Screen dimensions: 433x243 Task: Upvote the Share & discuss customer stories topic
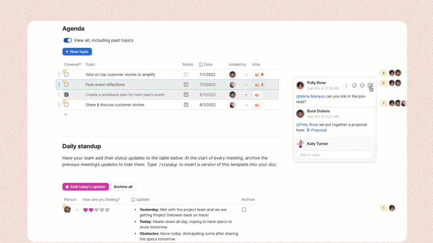click(258, 105)
